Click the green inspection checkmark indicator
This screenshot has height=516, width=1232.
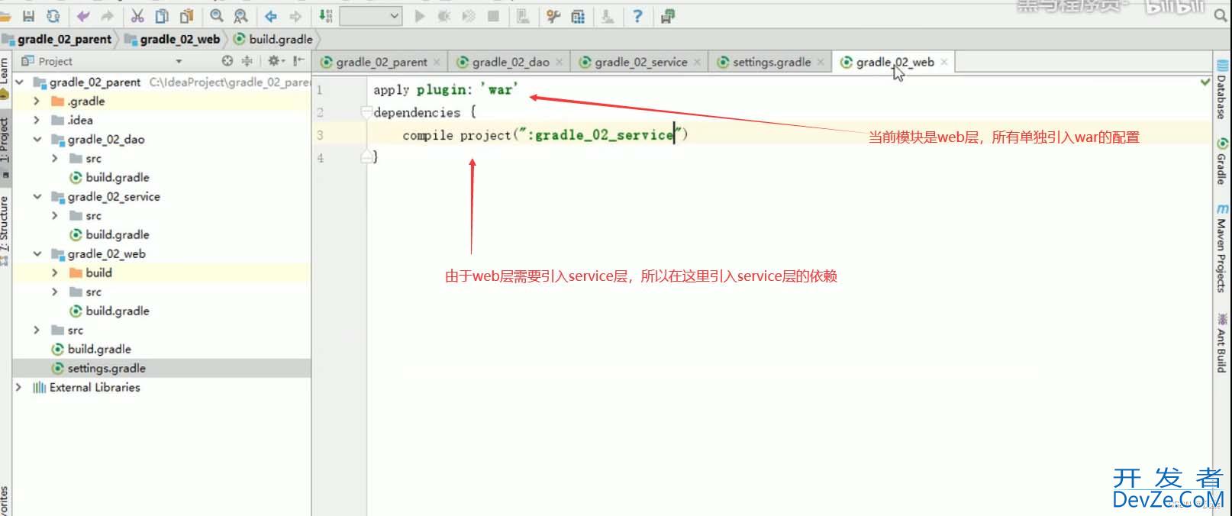point(1205,82)
